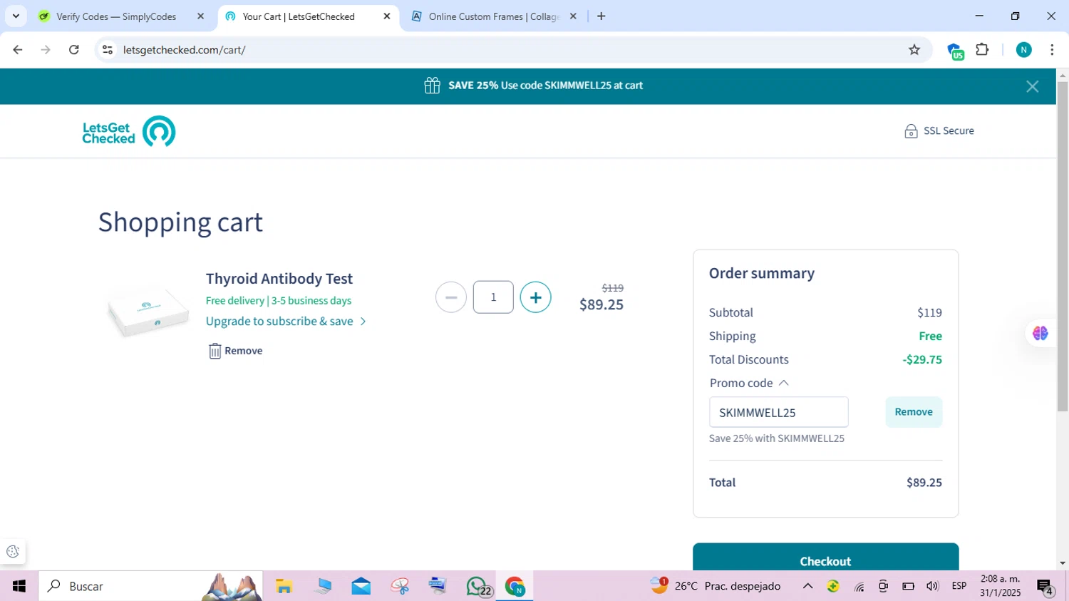Remove the applied promo code
This screenshot has height=601, width=1069.
[914, 412]
